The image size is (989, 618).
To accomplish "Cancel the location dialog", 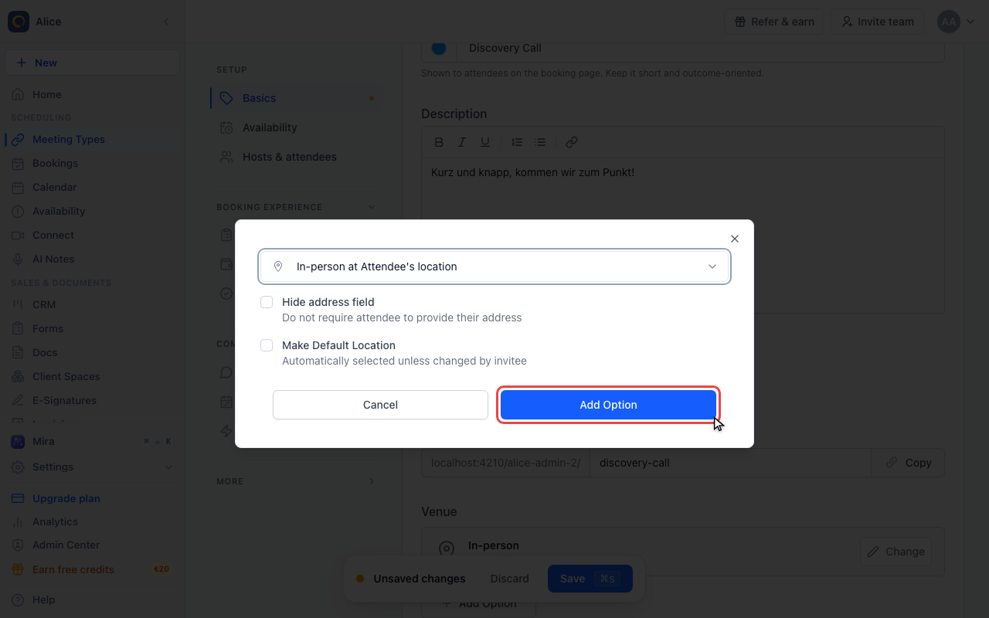I will (380, 405).
